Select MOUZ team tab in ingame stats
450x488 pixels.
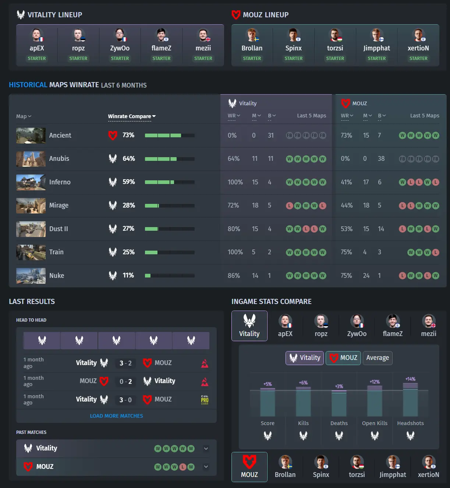(x=249, y=467)
